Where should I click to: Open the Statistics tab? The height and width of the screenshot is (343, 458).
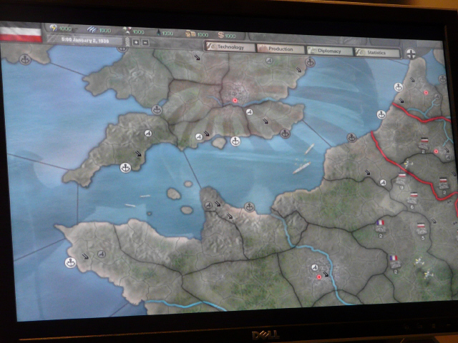pyautogui.click(x=377, y=52)
